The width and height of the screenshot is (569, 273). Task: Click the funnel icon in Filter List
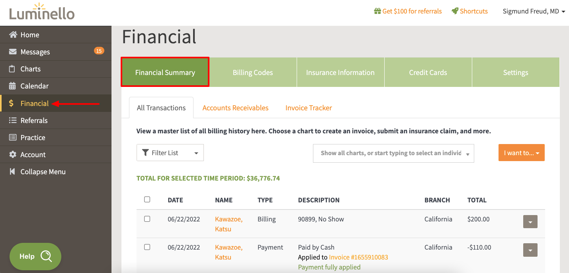146,153
